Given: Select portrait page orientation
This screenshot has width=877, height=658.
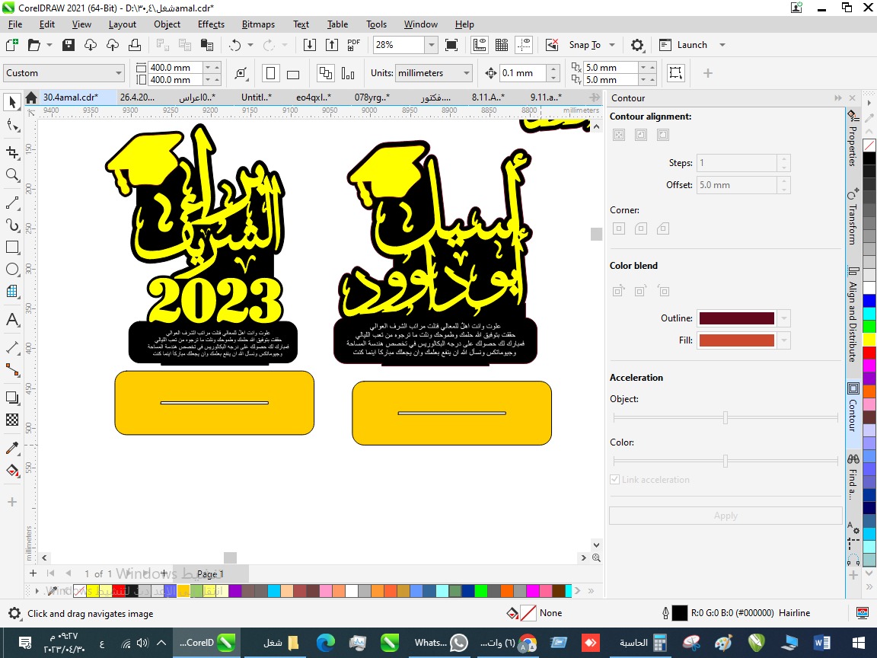Looking at the screenshot, I should 270,73.
